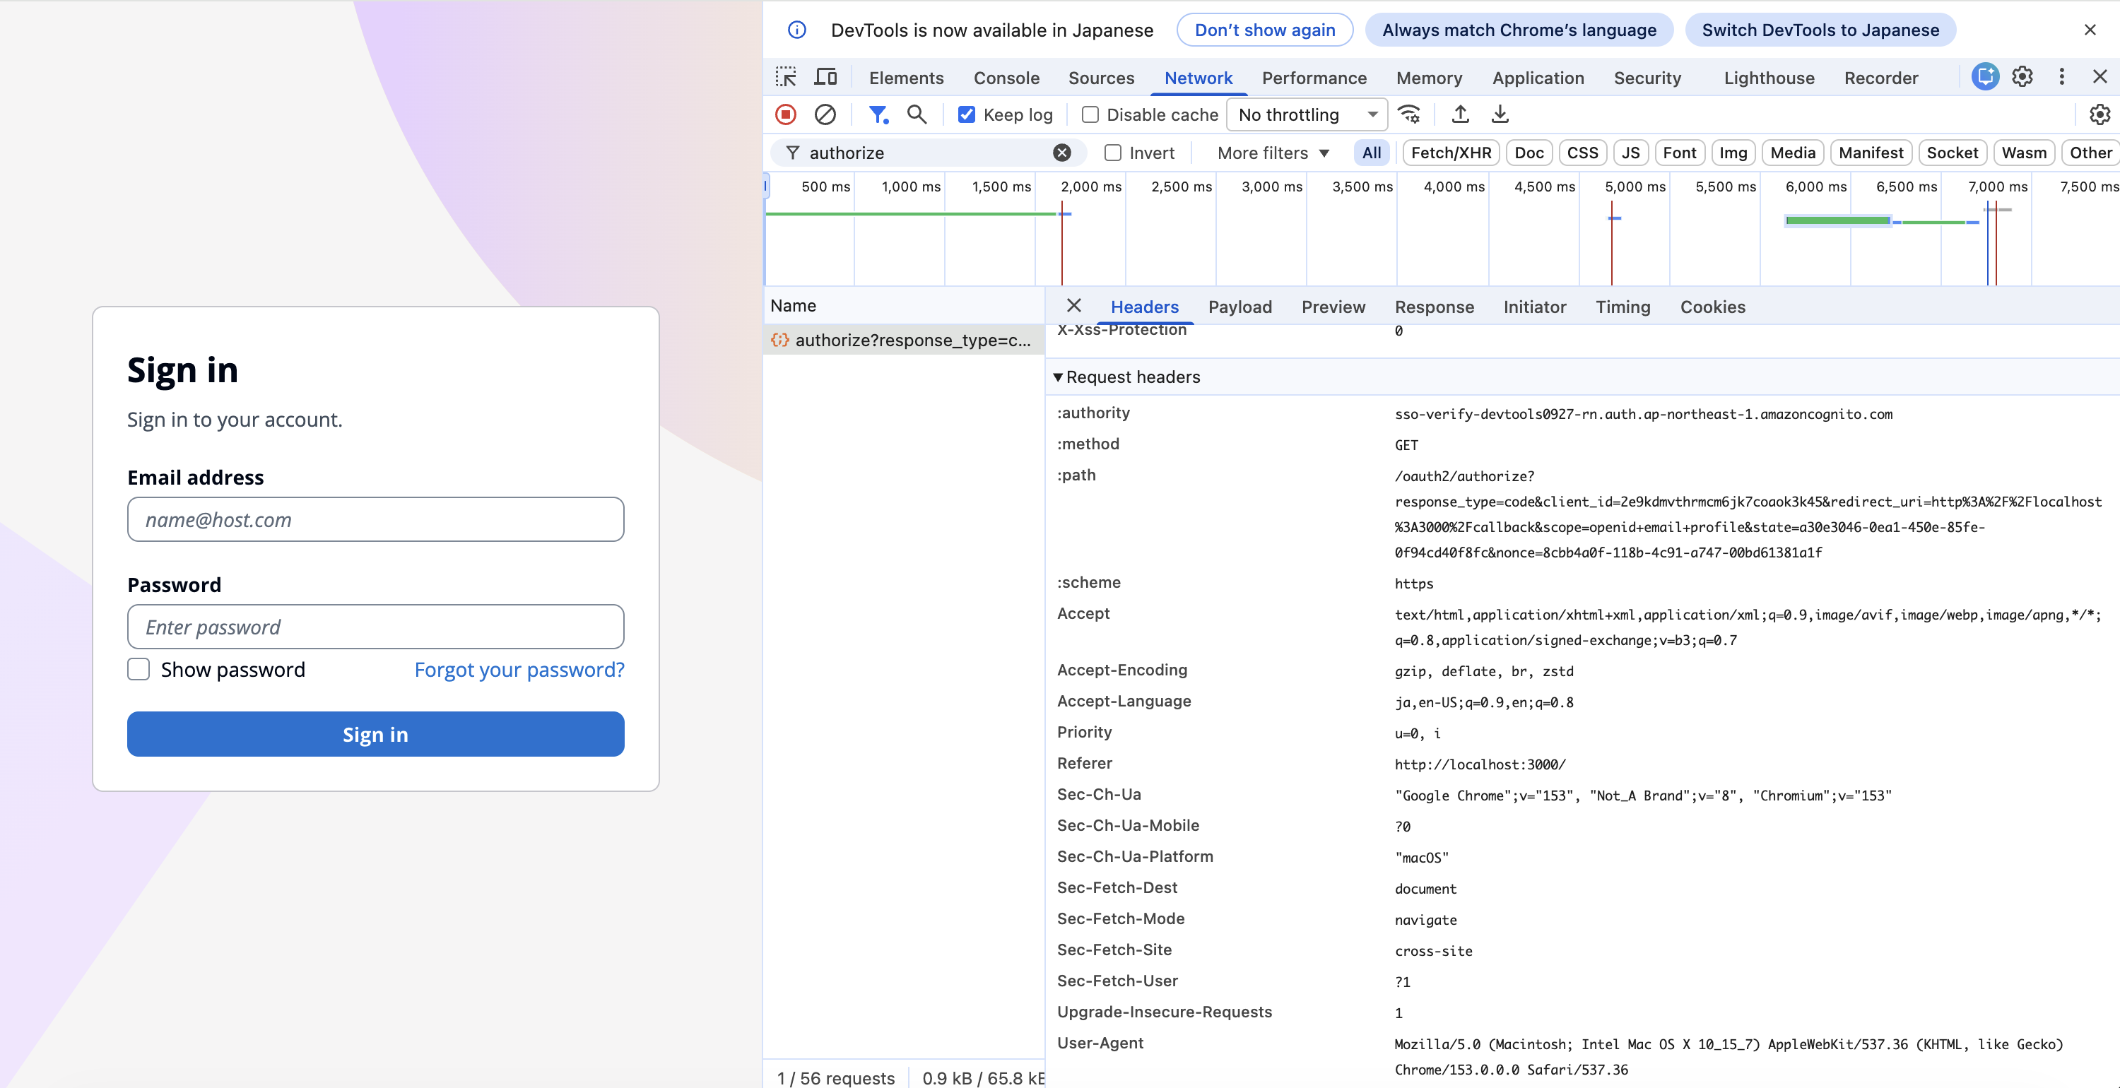
Task: Filter by Font requests
Action: tap(1679, 153)
